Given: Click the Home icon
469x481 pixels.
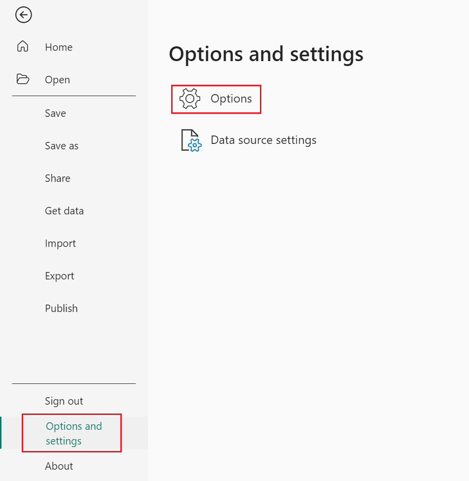Looking at the screenshot, I should [x=23, y=46].
